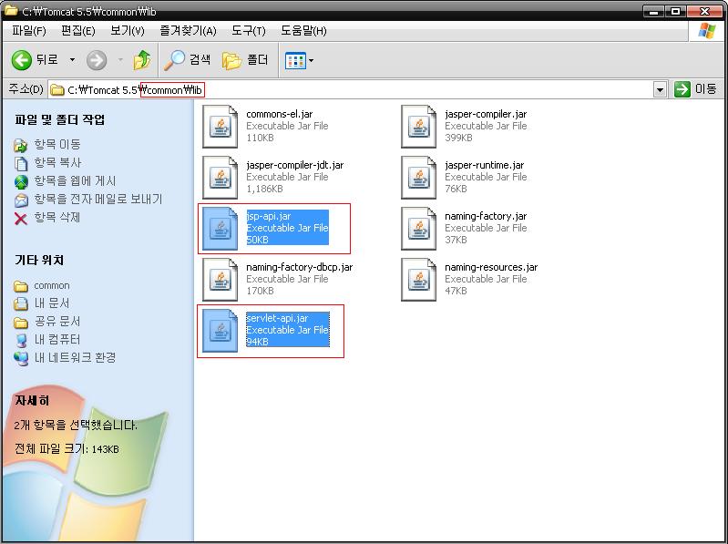Image resolution: width=728 pixels, height=544 pixels.
Task: Click the 항목 이동 move items link
Action: click(x=57, y=144)
